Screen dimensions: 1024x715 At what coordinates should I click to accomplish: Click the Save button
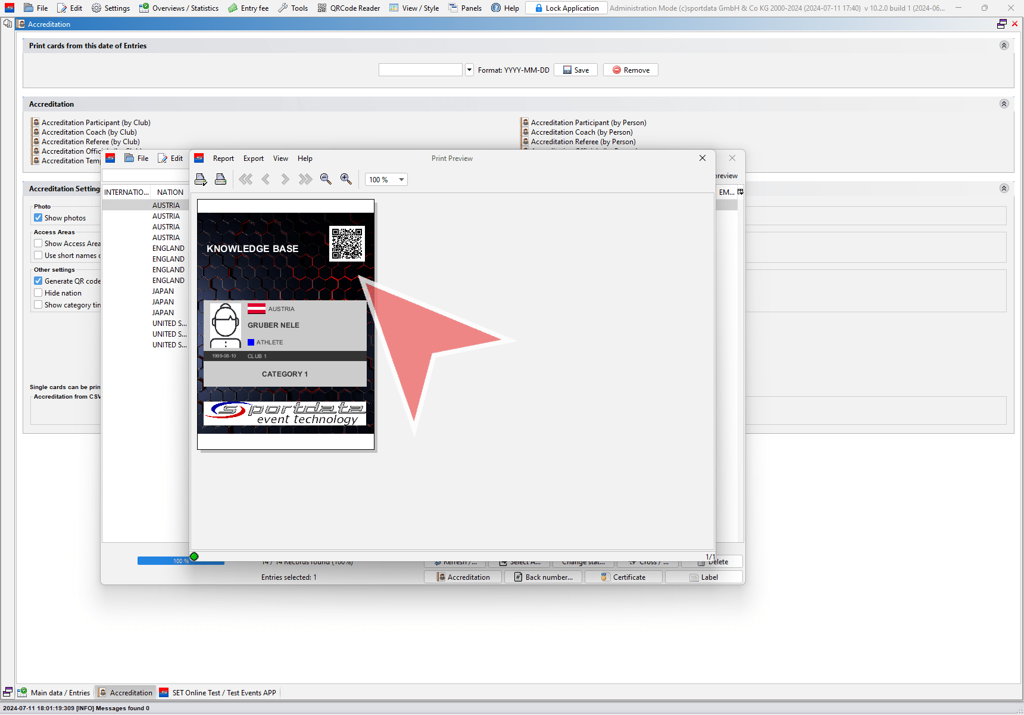[x=576, y=70]
